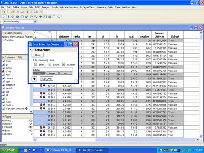Click row number 14 in the table

click(x=49, y=90)
